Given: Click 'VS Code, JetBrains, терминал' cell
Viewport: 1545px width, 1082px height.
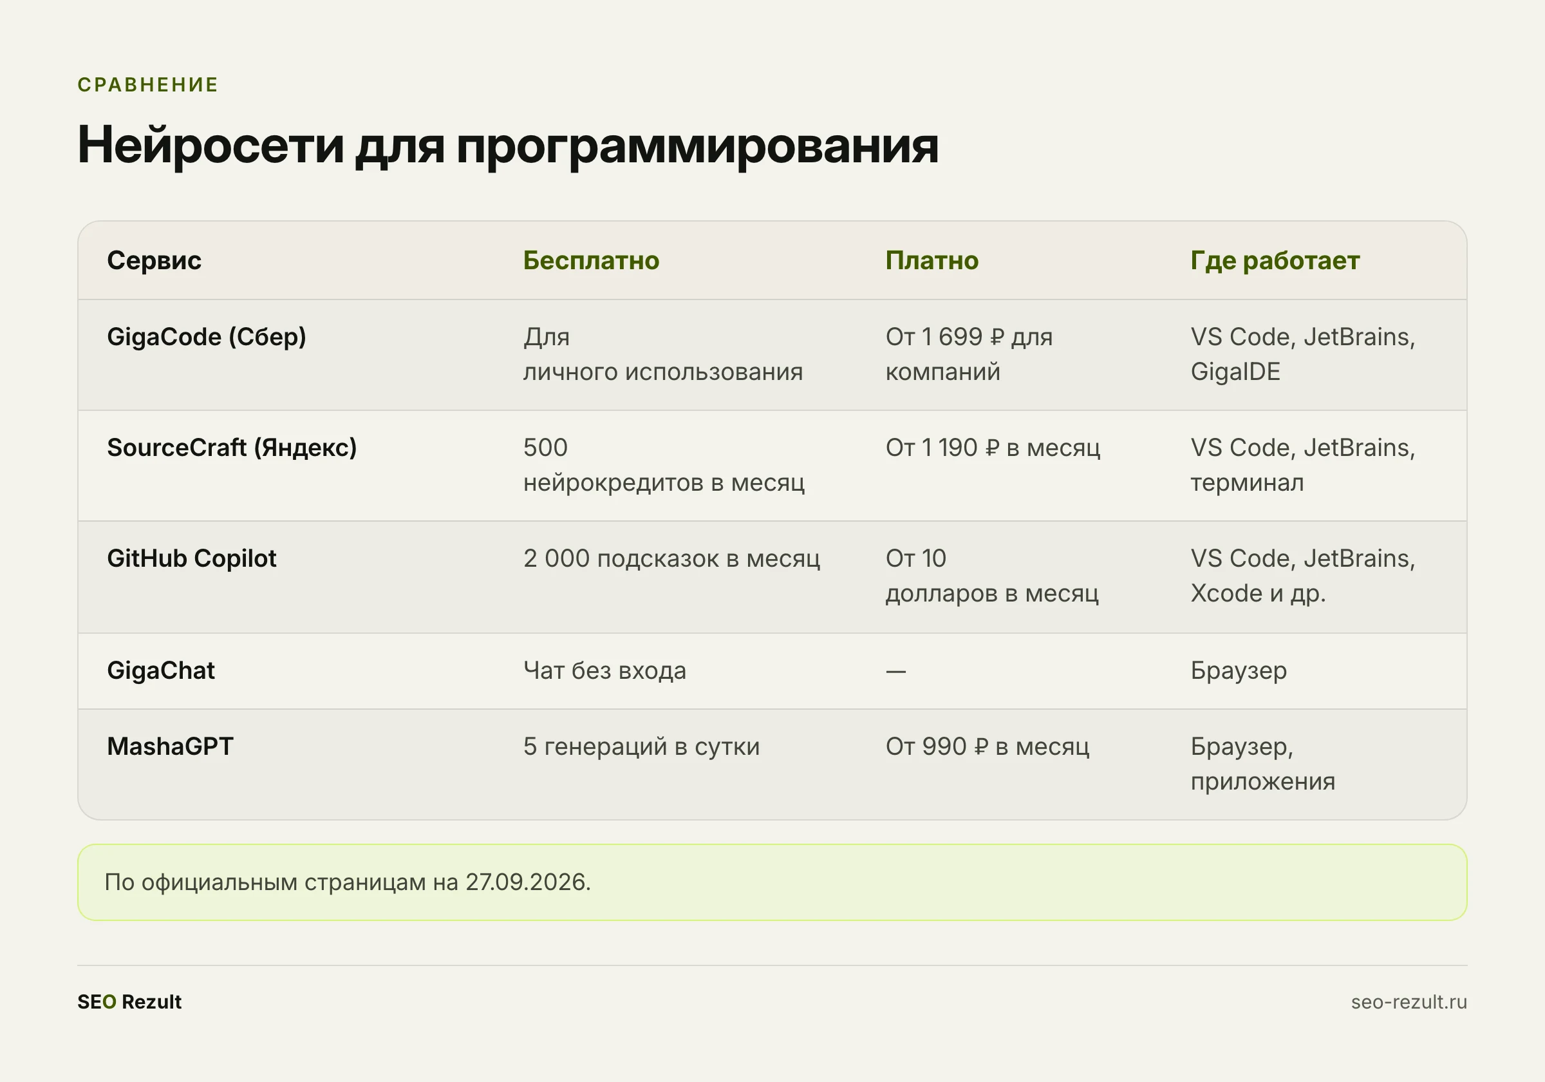Looking at the screenshot, I should (1303, 464).
